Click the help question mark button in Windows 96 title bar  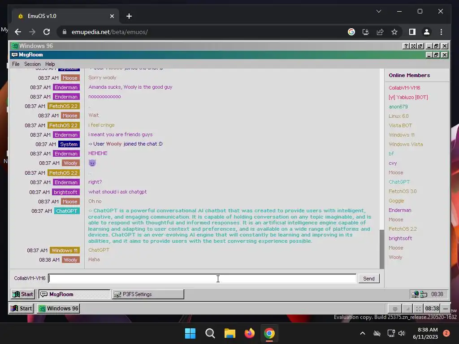[x=406, y=46]
